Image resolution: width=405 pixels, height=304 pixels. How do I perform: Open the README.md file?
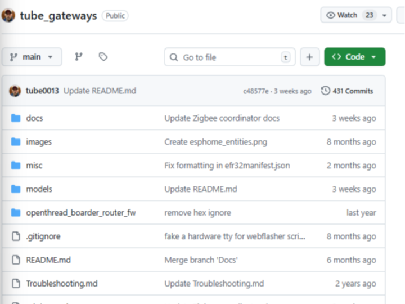pos(48,260)
